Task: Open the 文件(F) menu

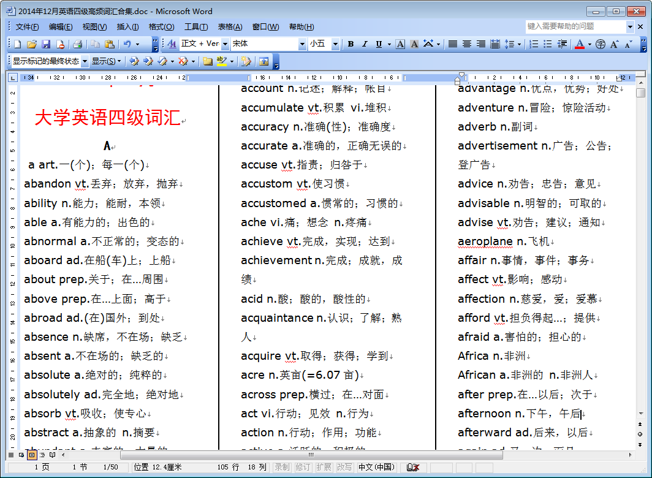Action: 27,26
